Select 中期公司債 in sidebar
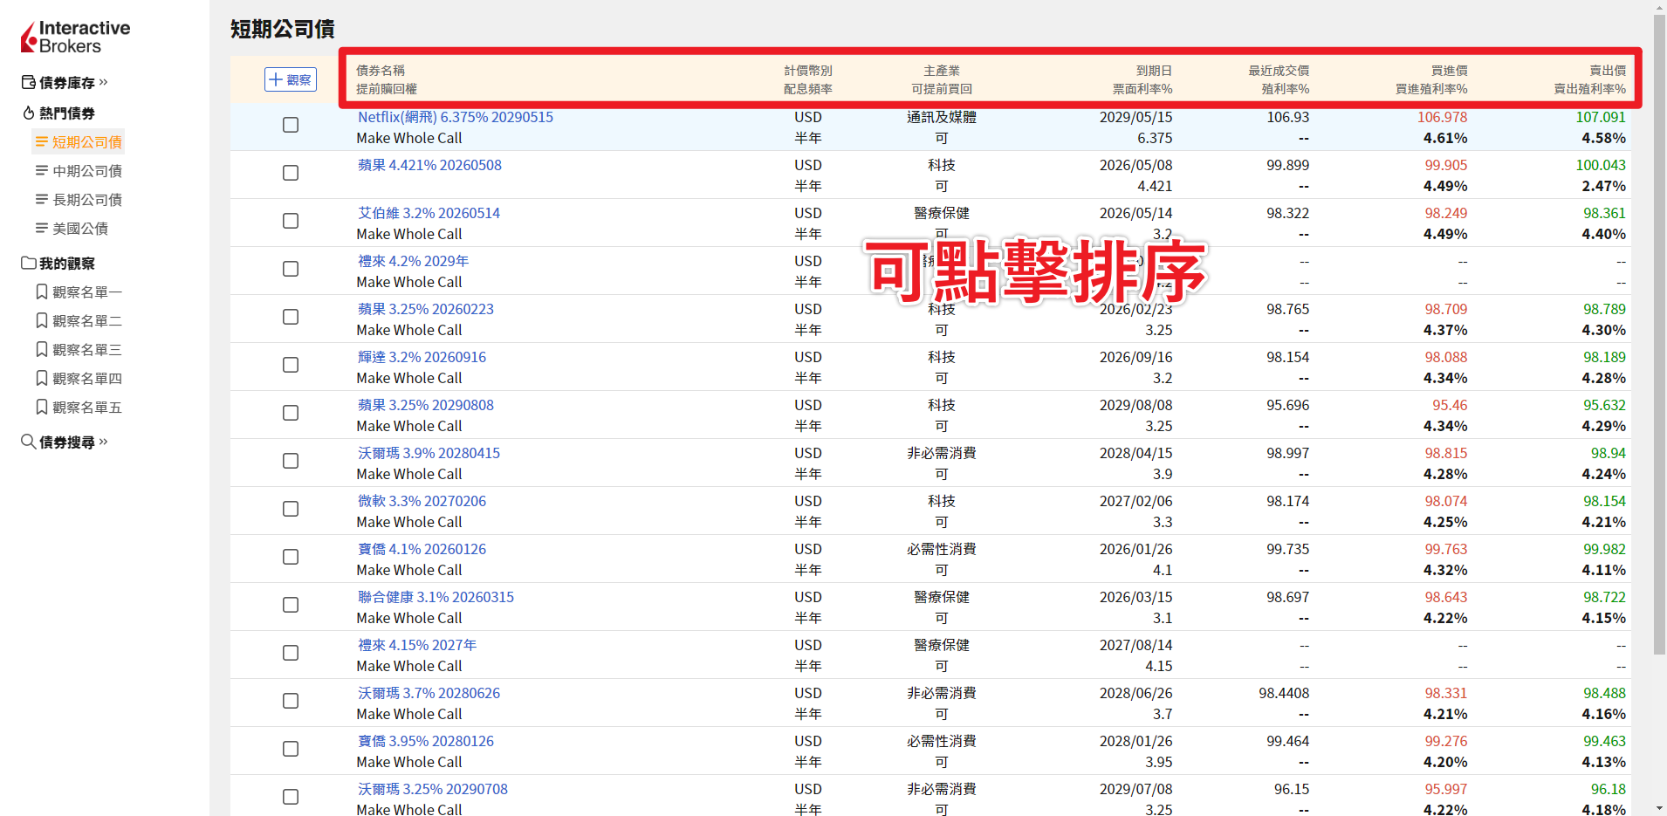1667x816 pixels. (87, 170)
